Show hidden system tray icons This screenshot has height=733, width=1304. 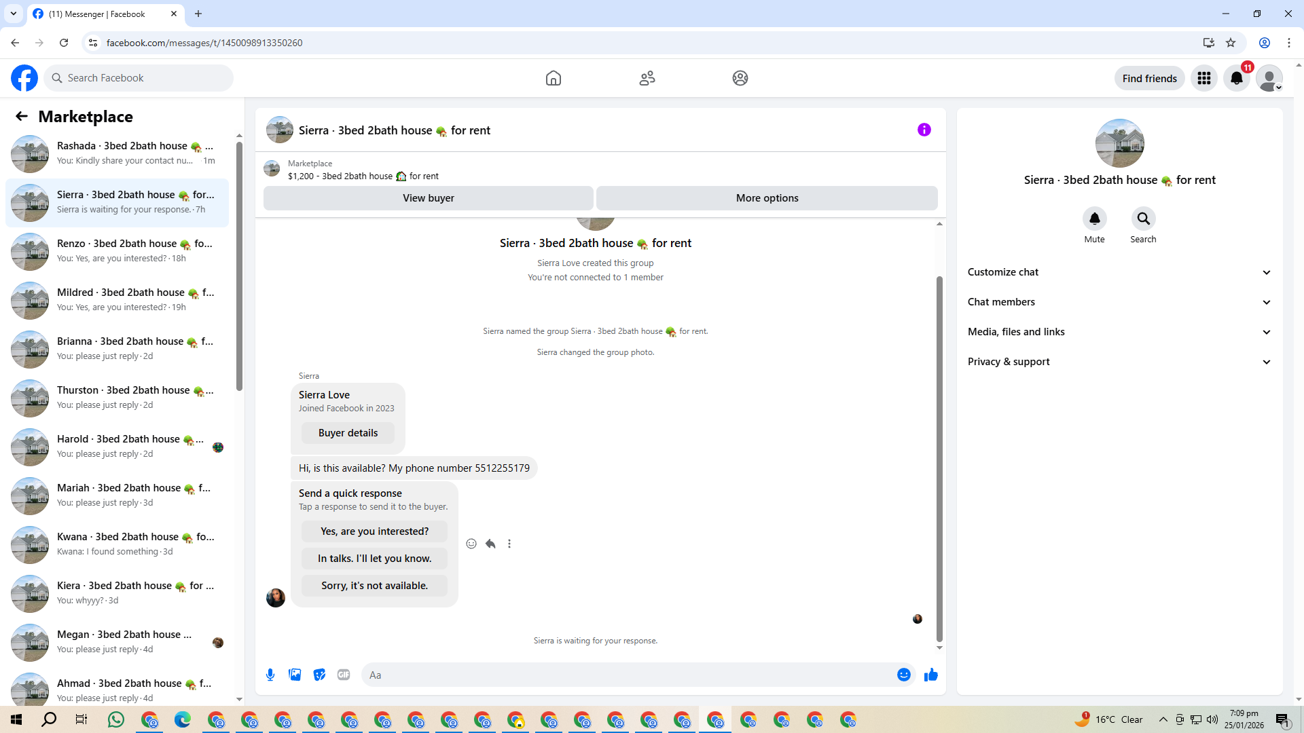tap(1163, 719)
